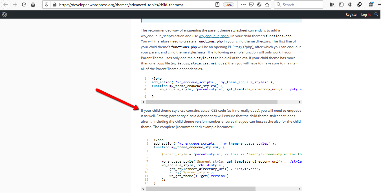Move first code block right with its scrollbar arrow

(x=299, y=102)
